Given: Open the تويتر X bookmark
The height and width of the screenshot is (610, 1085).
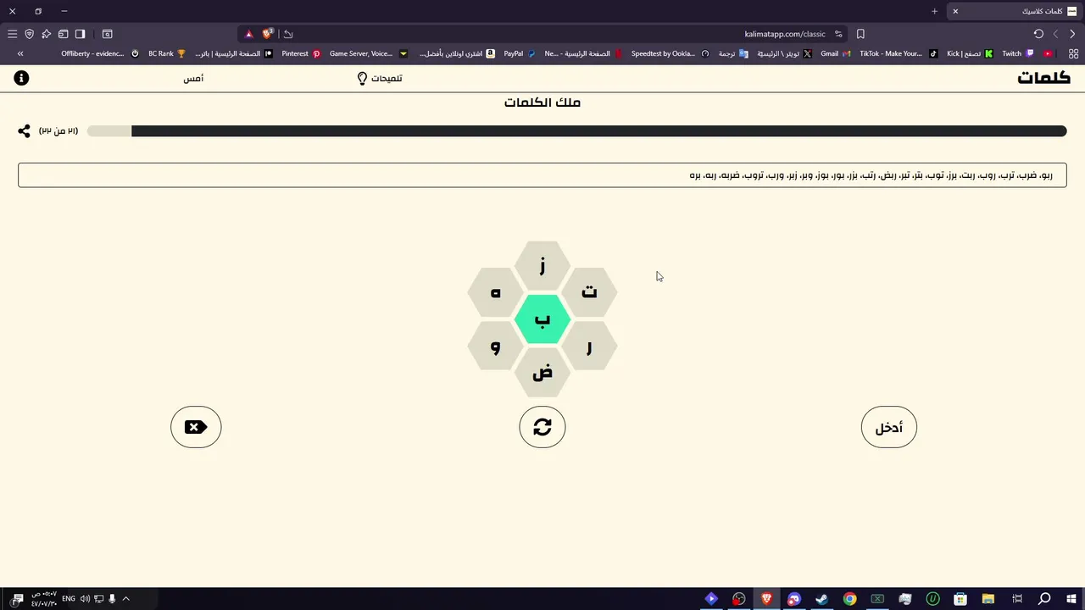Looking at the screenshot, I should 784,53.
